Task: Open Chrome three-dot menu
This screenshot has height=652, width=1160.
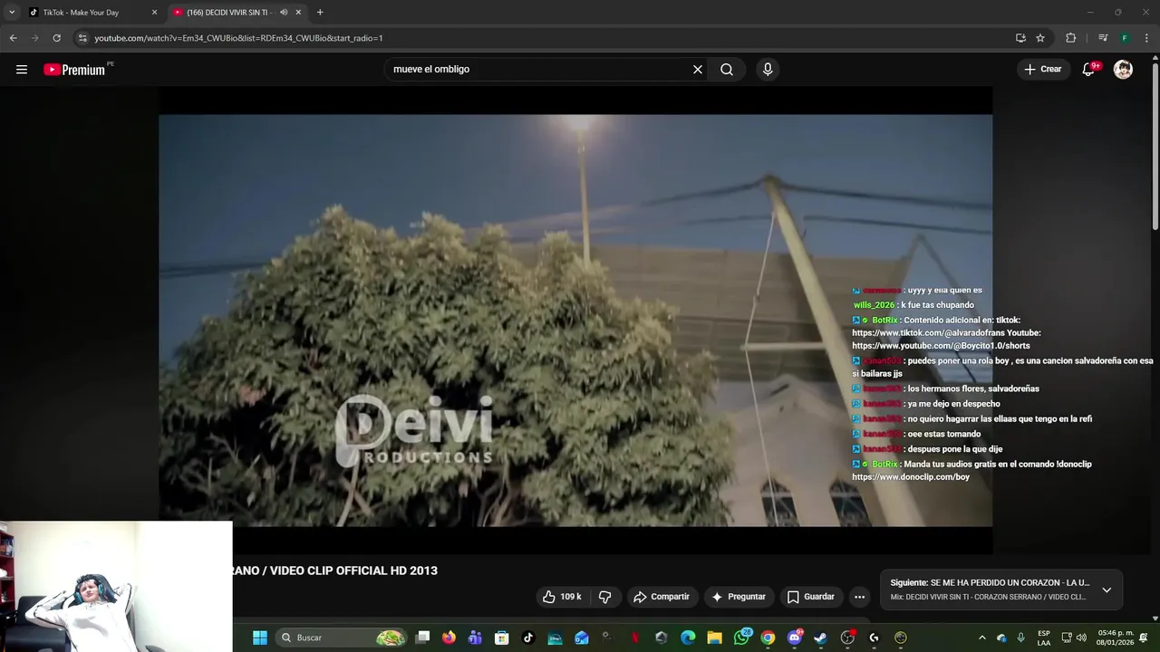Action: [1147, 38]
